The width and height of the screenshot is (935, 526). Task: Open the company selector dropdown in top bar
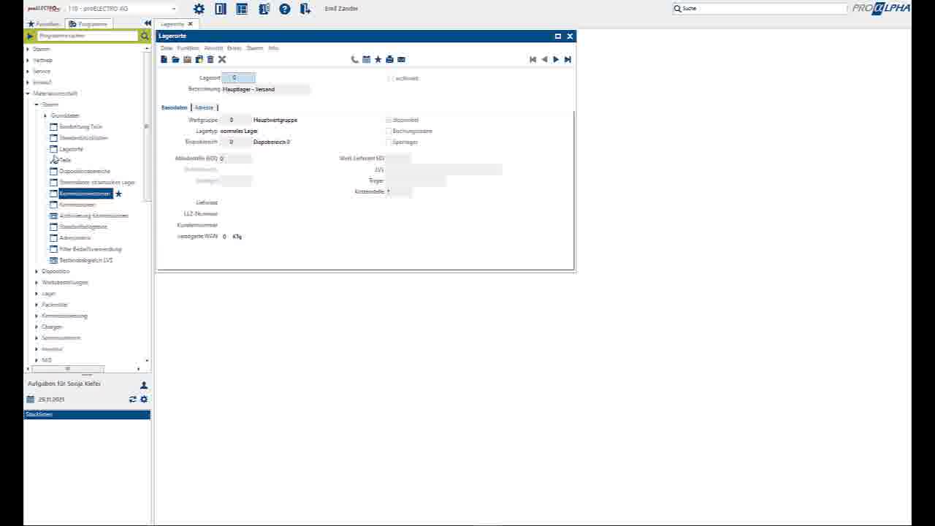[174, 9]
